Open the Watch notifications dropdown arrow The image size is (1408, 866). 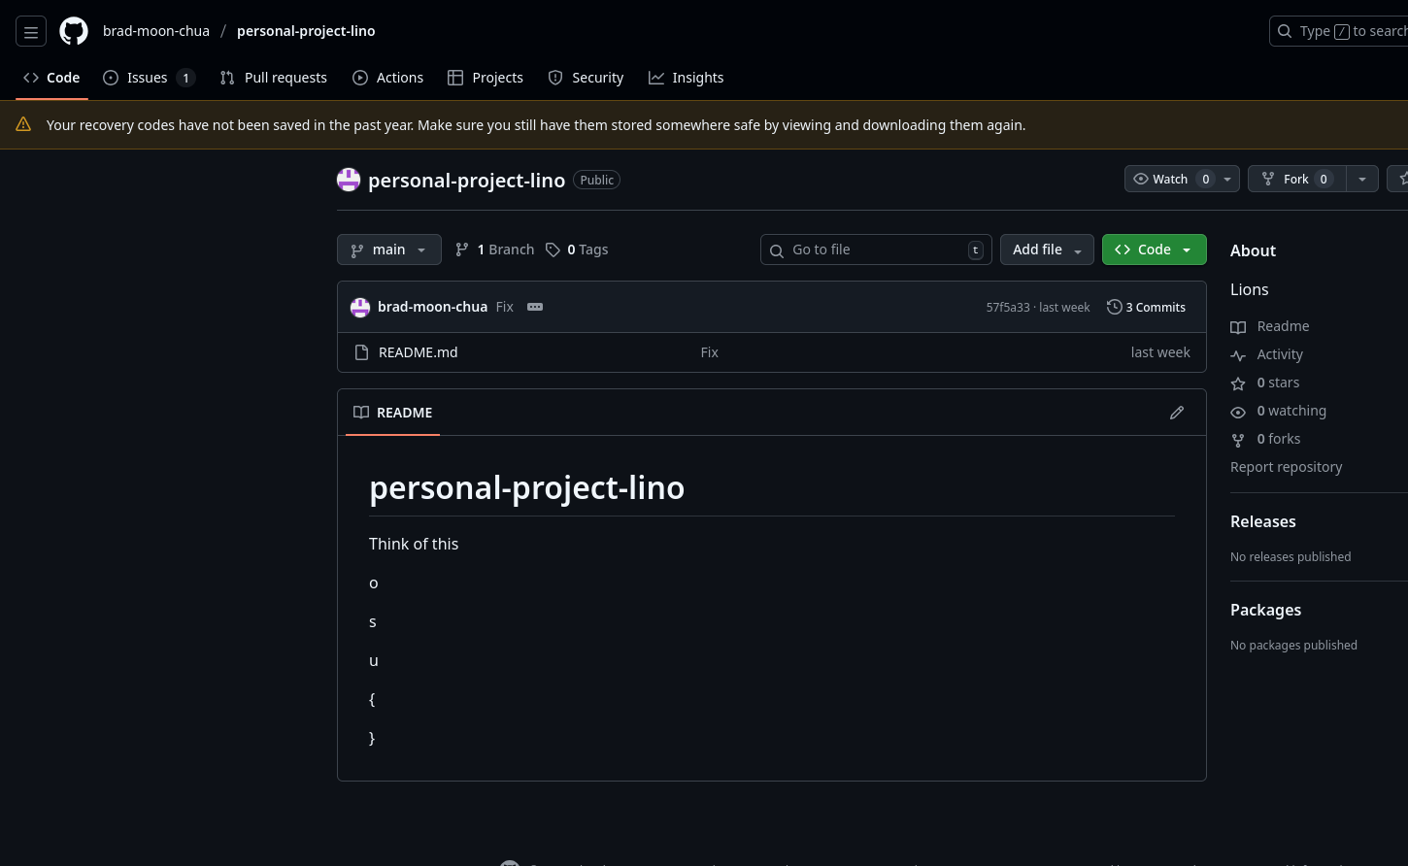(x=1227, y=179)
